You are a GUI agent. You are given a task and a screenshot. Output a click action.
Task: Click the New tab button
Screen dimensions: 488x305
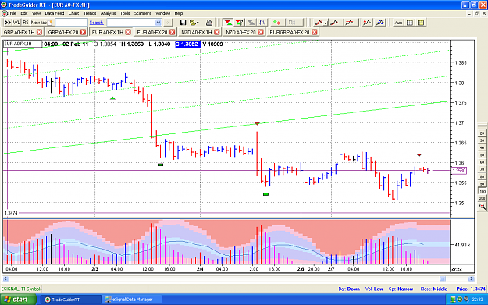pos(41,23)
